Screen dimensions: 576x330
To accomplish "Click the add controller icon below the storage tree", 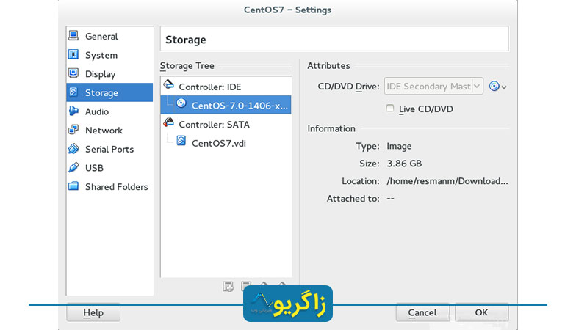I will point(228,286).
